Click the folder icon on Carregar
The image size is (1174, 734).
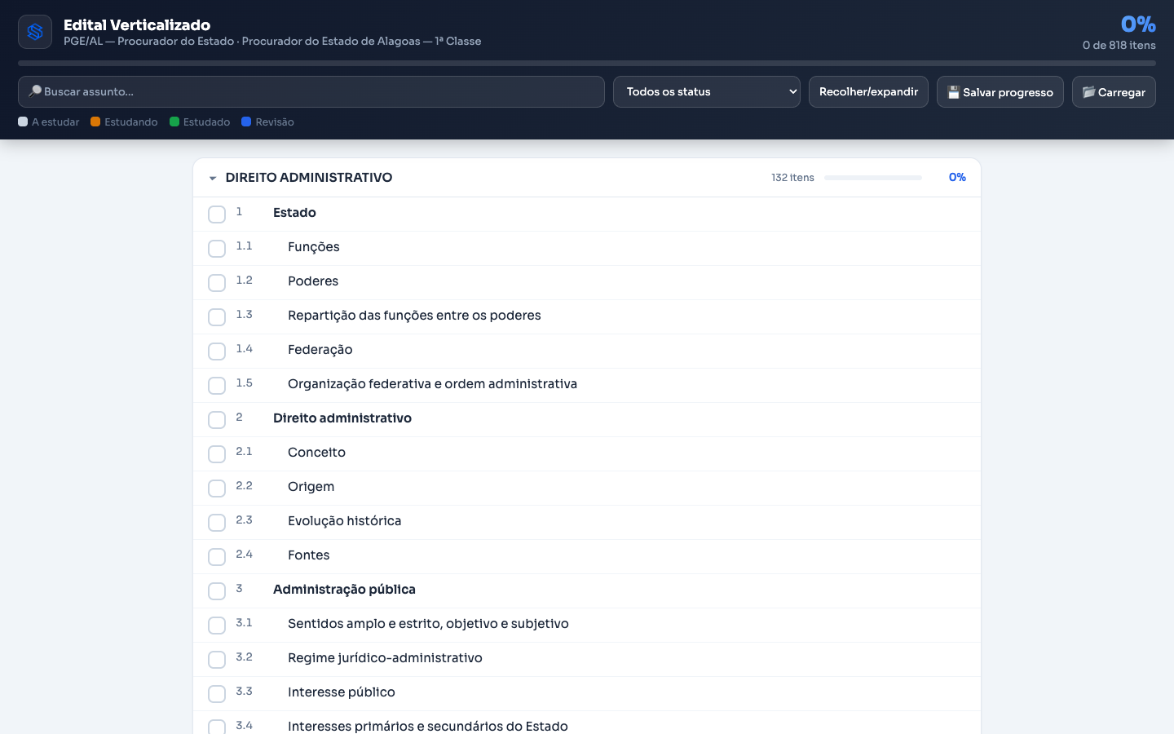[x=1088, y=92]
